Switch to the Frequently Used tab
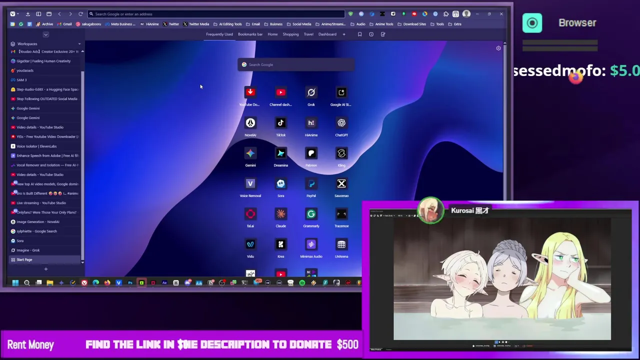The image size is (640, 360). (x=219, y=34)
